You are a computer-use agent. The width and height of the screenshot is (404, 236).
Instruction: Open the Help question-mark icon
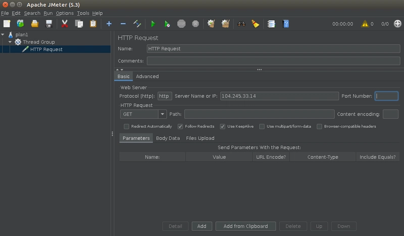coord(286,24)
